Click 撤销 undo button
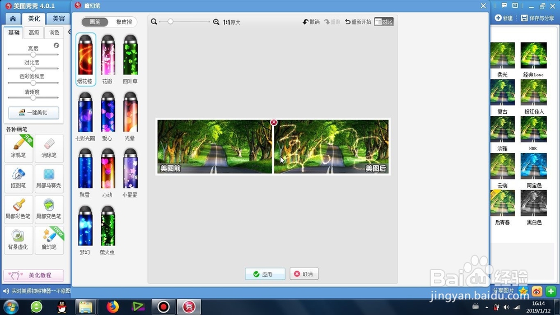Screen dimensions: 560x315 pyautogui.click(x=311, y=22)
